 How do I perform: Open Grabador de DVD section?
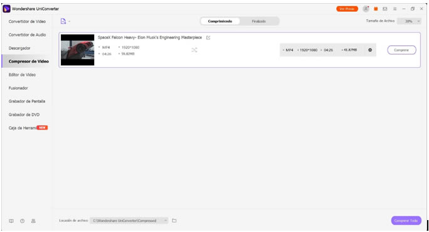pos(24,115)
